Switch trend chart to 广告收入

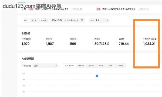point(120,65)
